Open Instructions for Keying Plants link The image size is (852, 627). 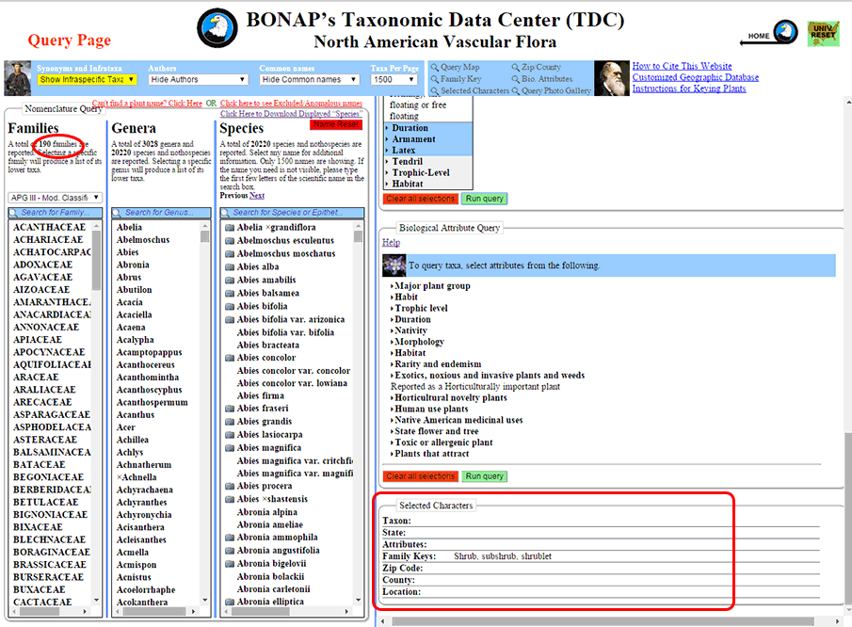click(x=689, y=88)
